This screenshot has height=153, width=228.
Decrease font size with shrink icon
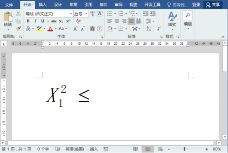point(83,29)
